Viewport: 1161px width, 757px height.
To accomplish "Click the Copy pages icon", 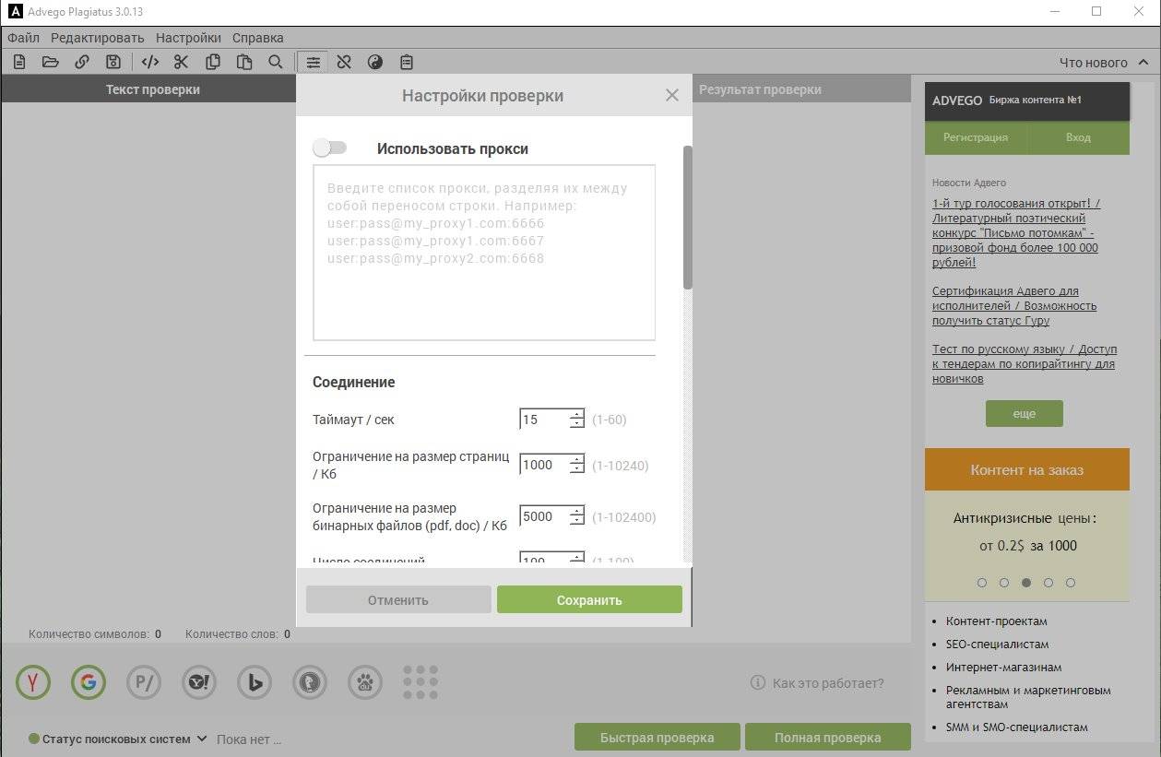I will [x=213, y=62].
